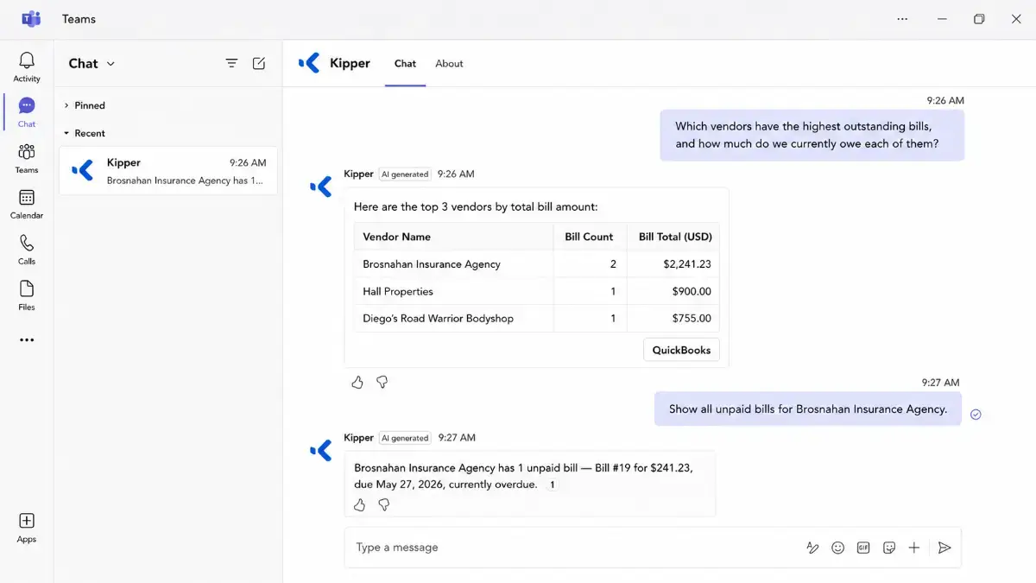Open the title bar more options ellipsis
The height and width of the screenshot is (583, 1036).
tap(902, 19)
